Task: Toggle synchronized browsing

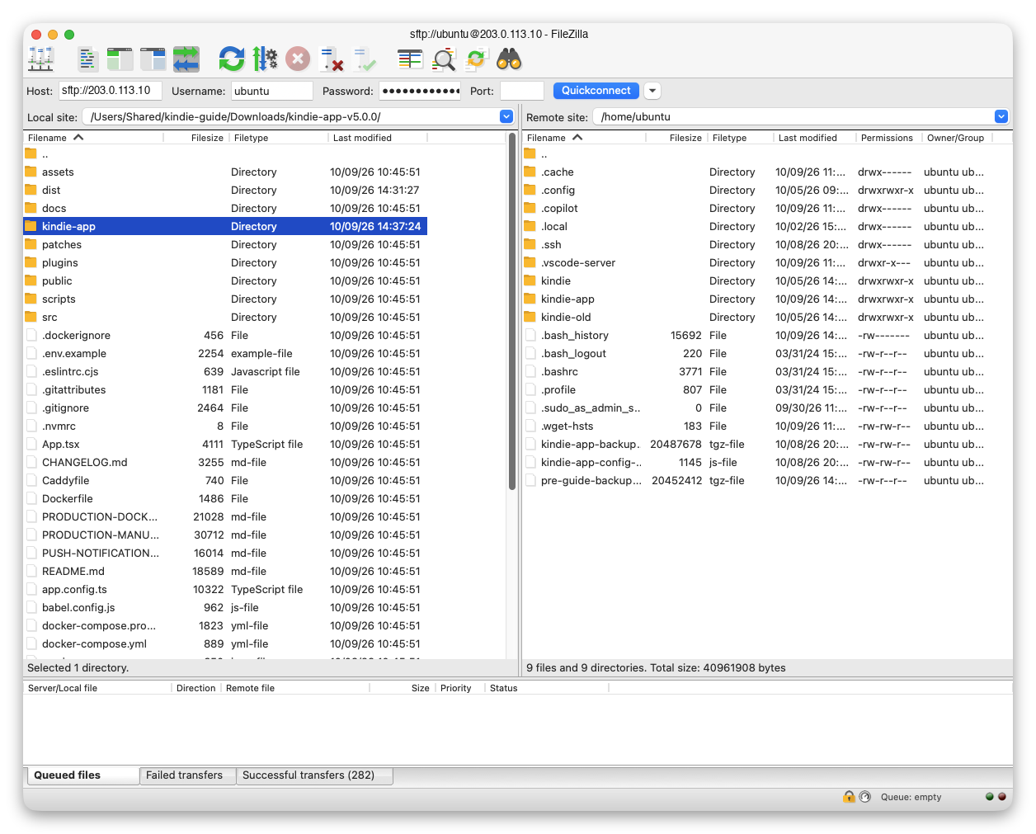Action: (x=476, y=59)
